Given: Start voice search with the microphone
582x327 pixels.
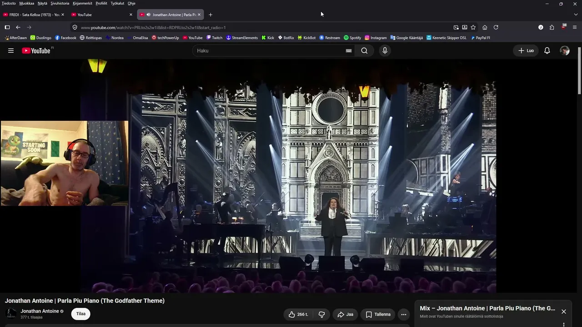Looking at the screenshot, I should tap(385, 50).
